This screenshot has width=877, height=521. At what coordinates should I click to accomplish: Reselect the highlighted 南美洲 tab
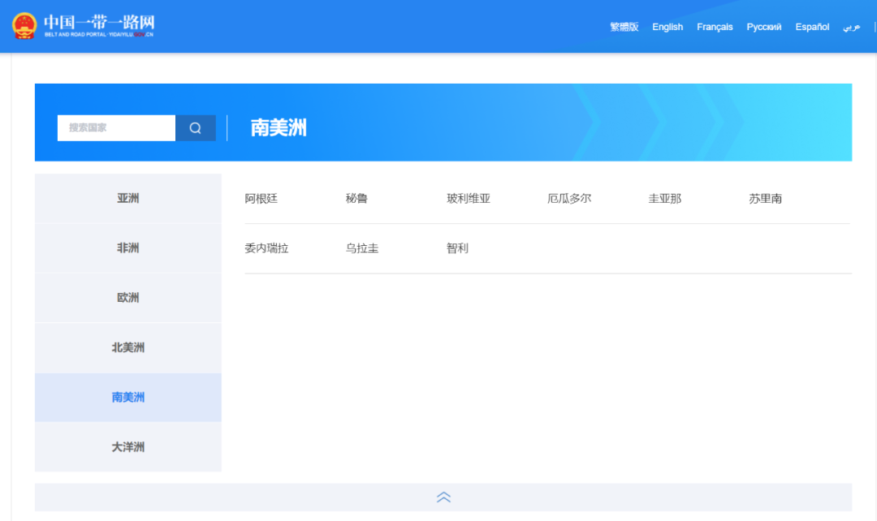tap(127, 398)
